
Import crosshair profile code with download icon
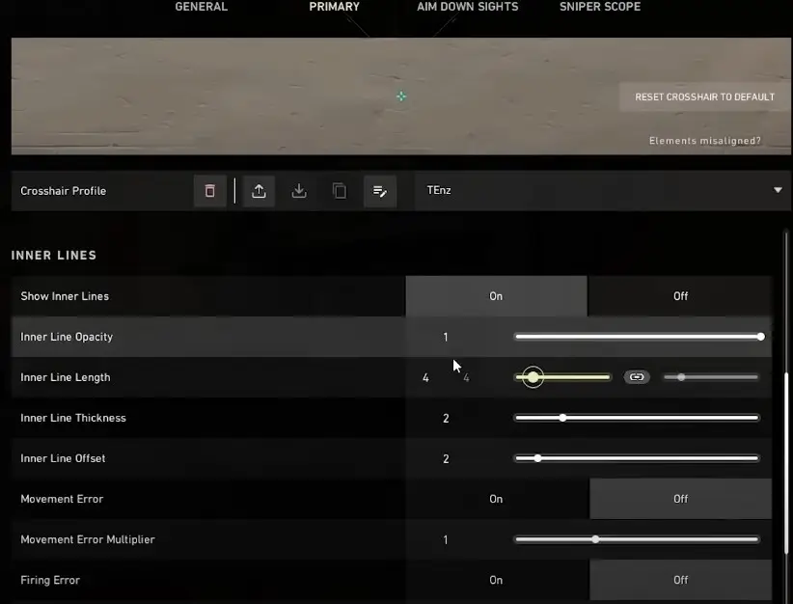[299, 191]
